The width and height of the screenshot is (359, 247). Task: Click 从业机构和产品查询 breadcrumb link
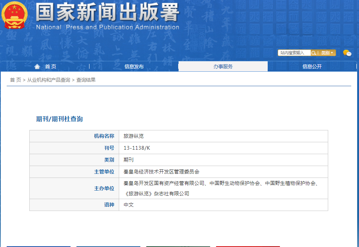pos(49,80)
